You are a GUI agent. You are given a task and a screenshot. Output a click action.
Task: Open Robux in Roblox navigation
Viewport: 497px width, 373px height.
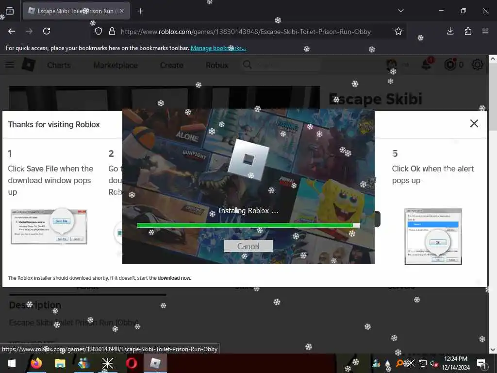click(217, 65)
